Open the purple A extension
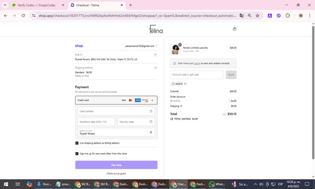Image resolution: width=315 pixels, height=189 pixels. (x=270, y=15)
